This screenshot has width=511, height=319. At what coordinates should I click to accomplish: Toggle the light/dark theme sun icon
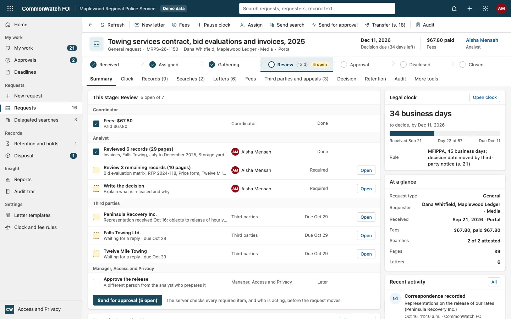click(x=485, y=9)
